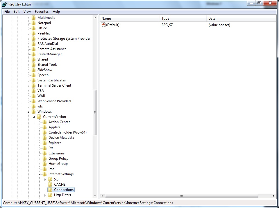Select the ime key
The height and width of the screenshot is (208, 279).
(x=51, y=169)
